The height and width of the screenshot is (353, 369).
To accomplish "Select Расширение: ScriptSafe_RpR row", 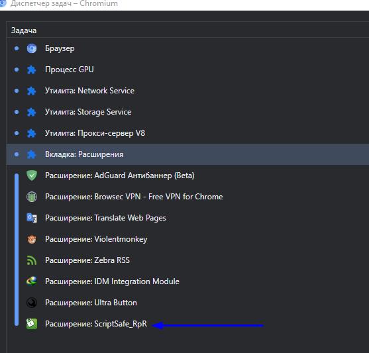I will (187, 324).
